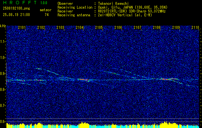Click the 2105 time marker
The image size is (202, 128).
(99, 28)
